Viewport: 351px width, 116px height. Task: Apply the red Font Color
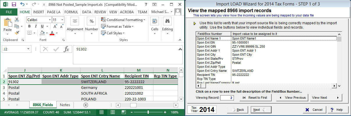52,33
